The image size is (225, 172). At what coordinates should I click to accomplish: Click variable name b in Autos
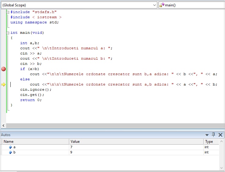(x=14, y=152)
